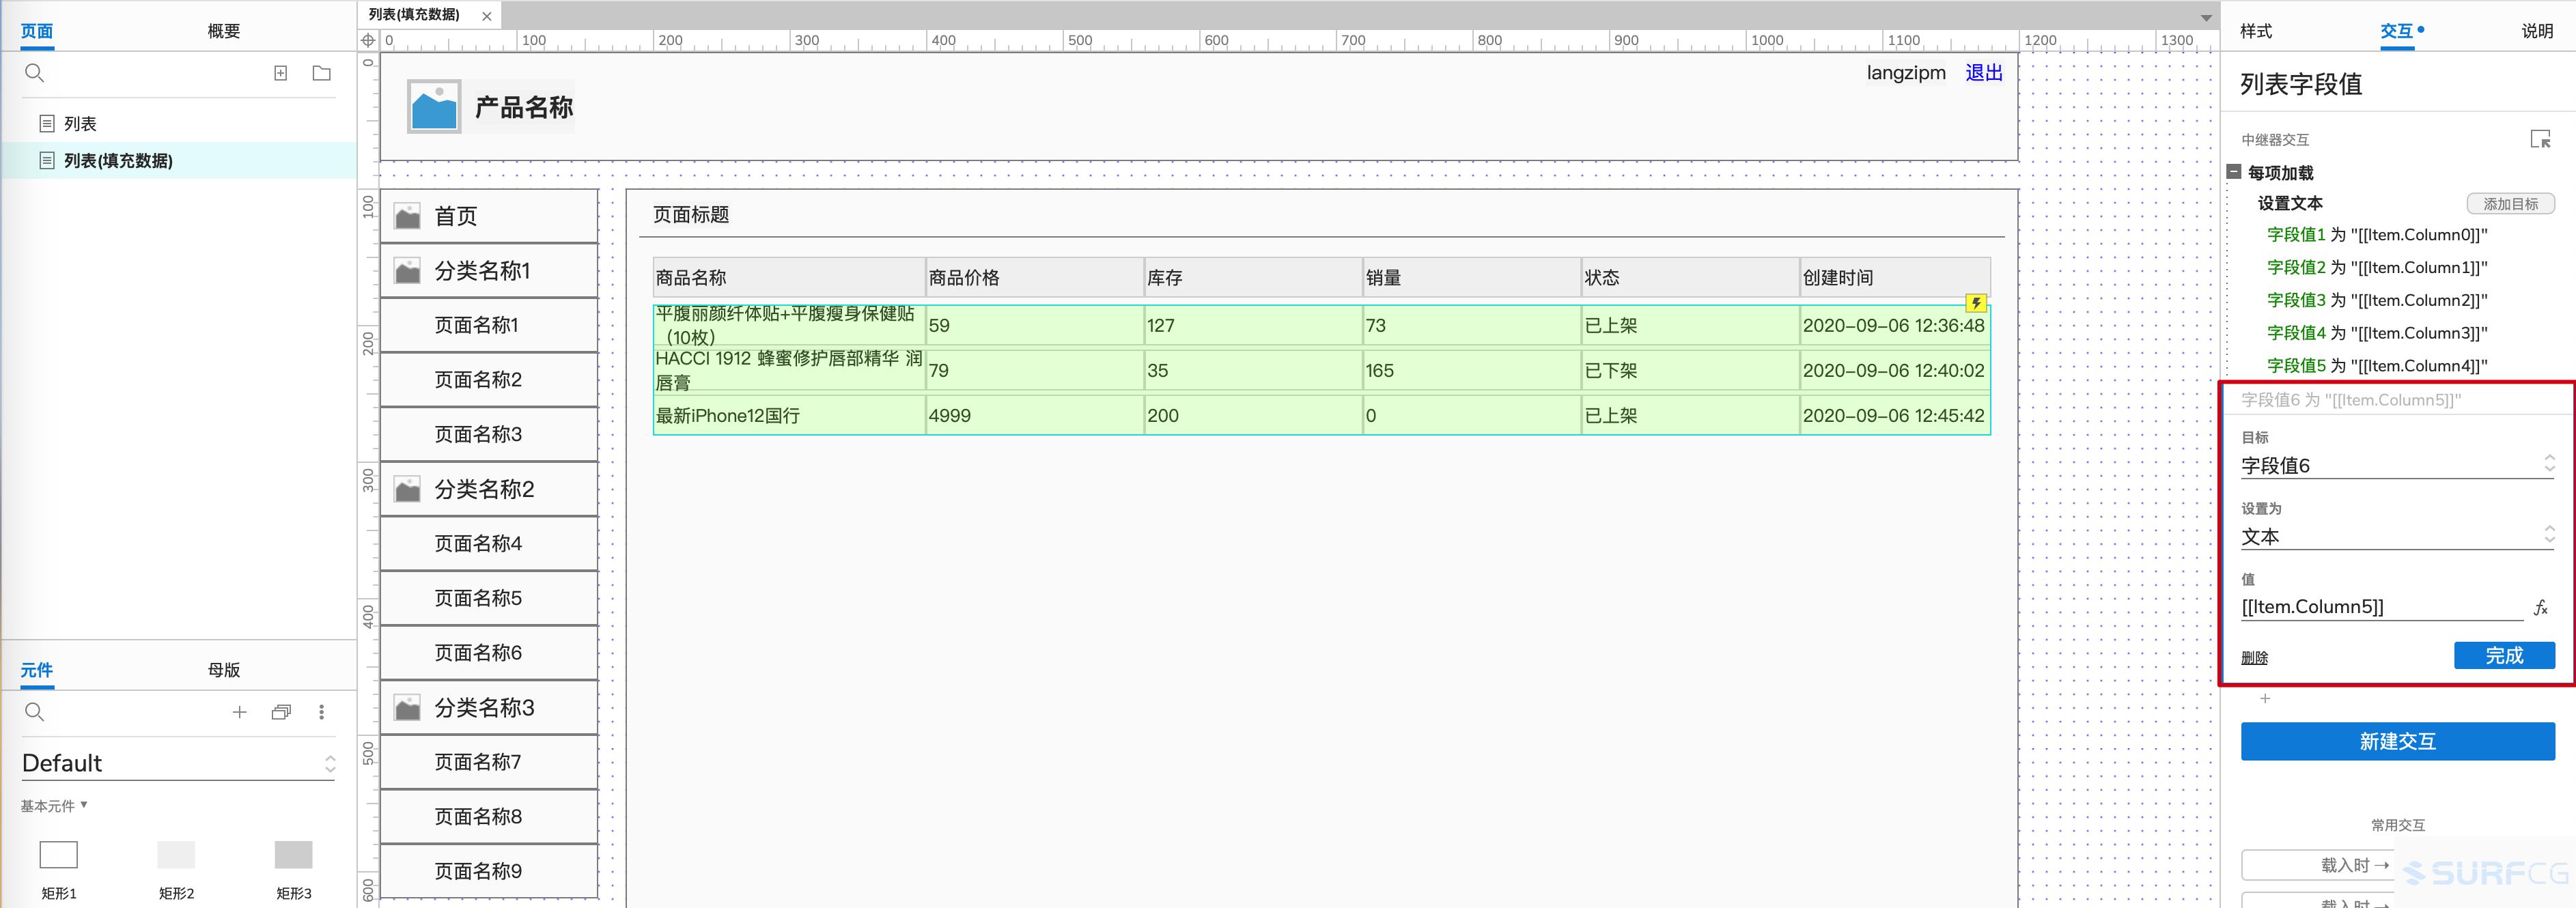Image resolution: width=2576 pixels, height=908 pixels.
Task: Open the Default library dropdown
Action: point(178,764)
